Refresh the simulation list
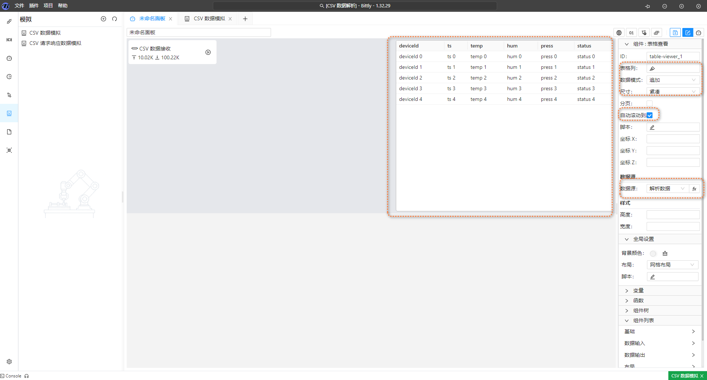 click(115, 19)
